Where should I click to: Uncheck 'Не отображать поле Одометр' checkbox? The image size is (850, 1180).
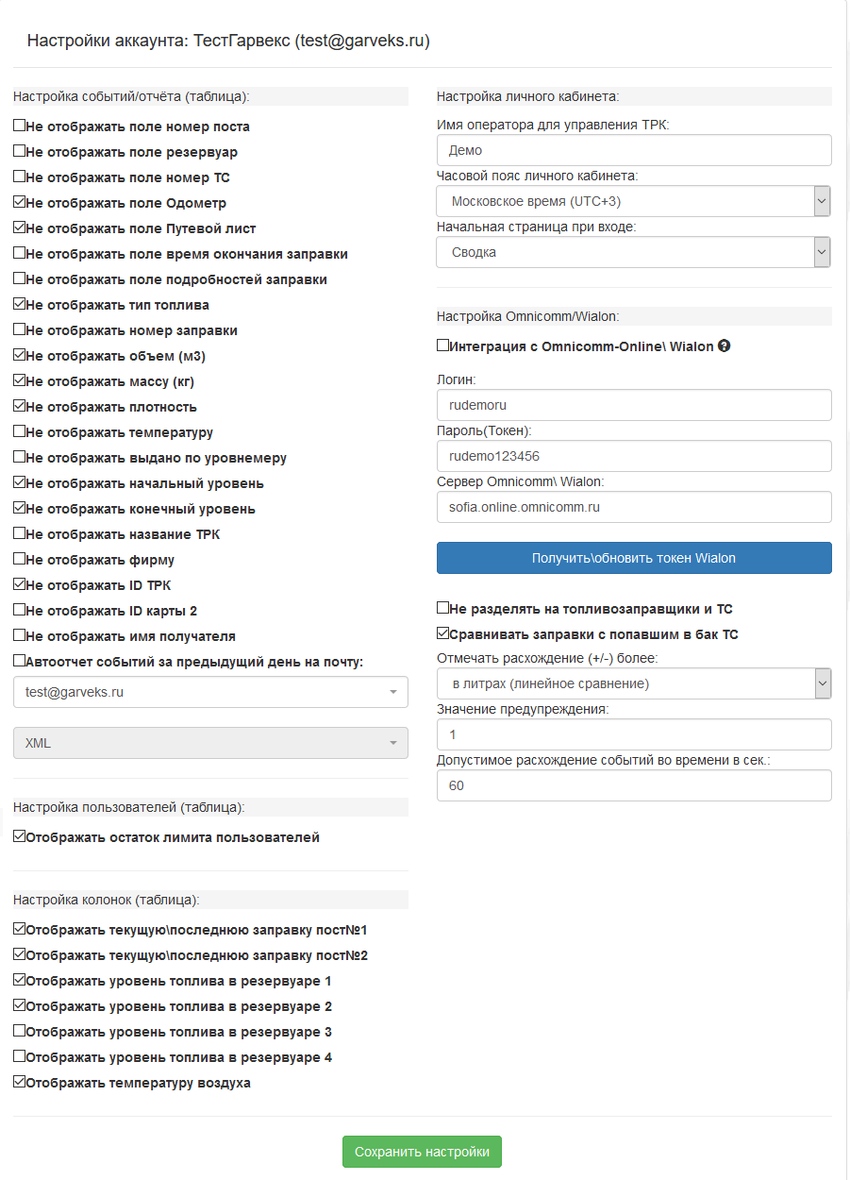pyautogui.click(x=20, y=202)
